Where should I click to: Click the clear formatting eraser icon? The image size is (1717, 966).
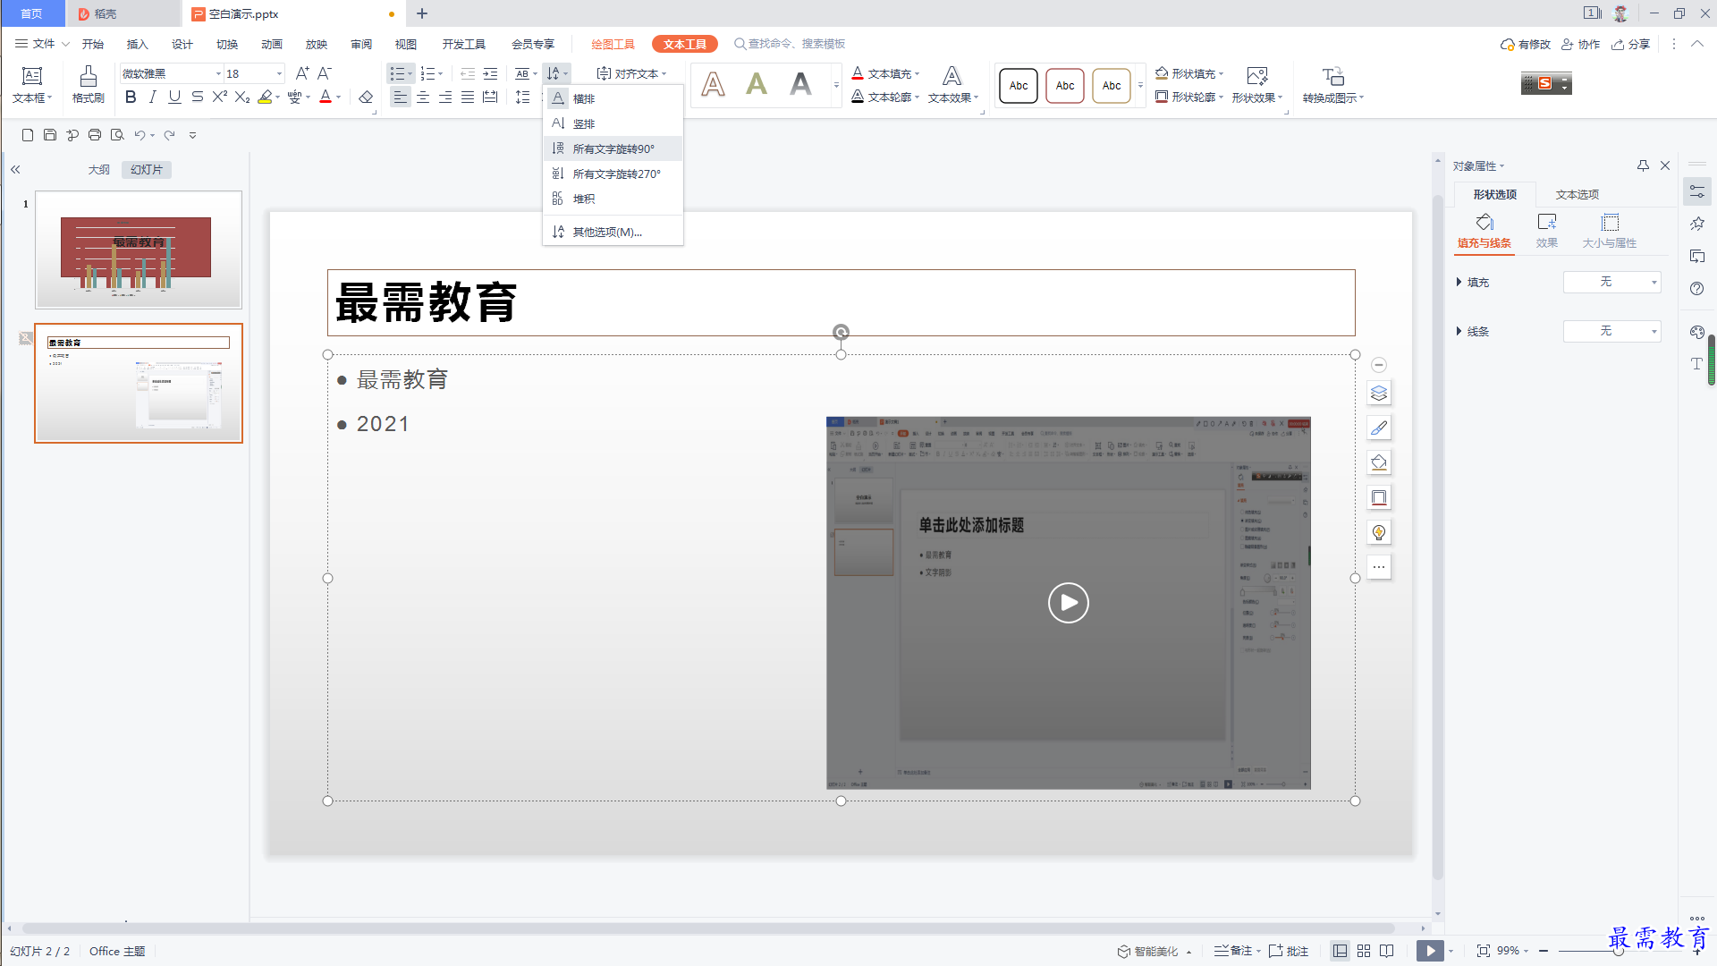pos(366,97)
